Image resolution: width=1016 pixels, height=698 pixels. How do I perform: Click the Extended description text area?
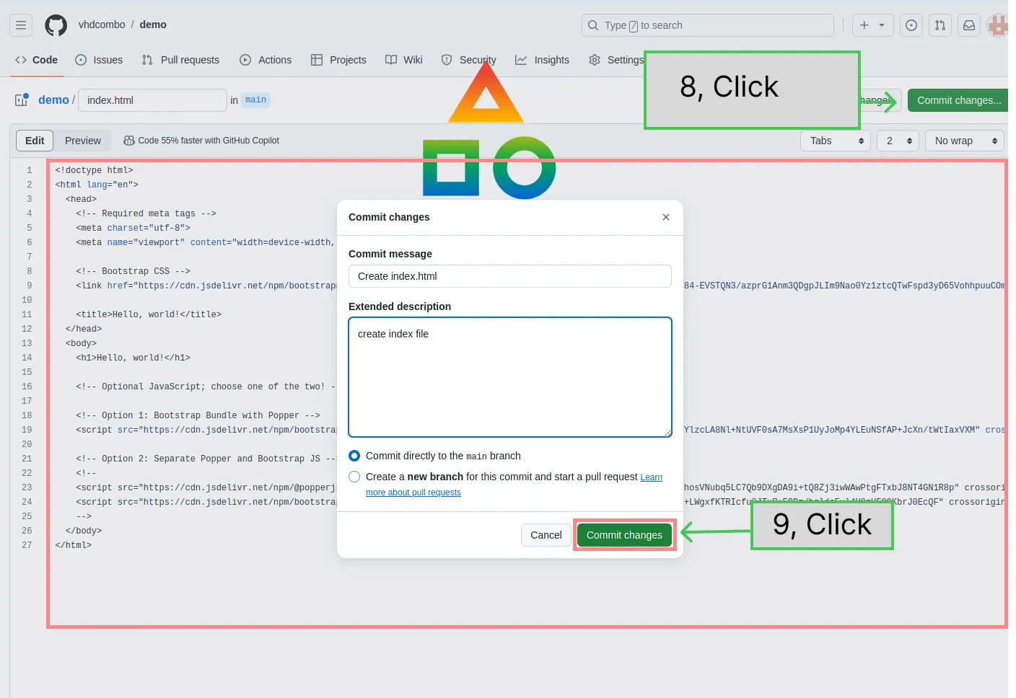tap(510, 377)
